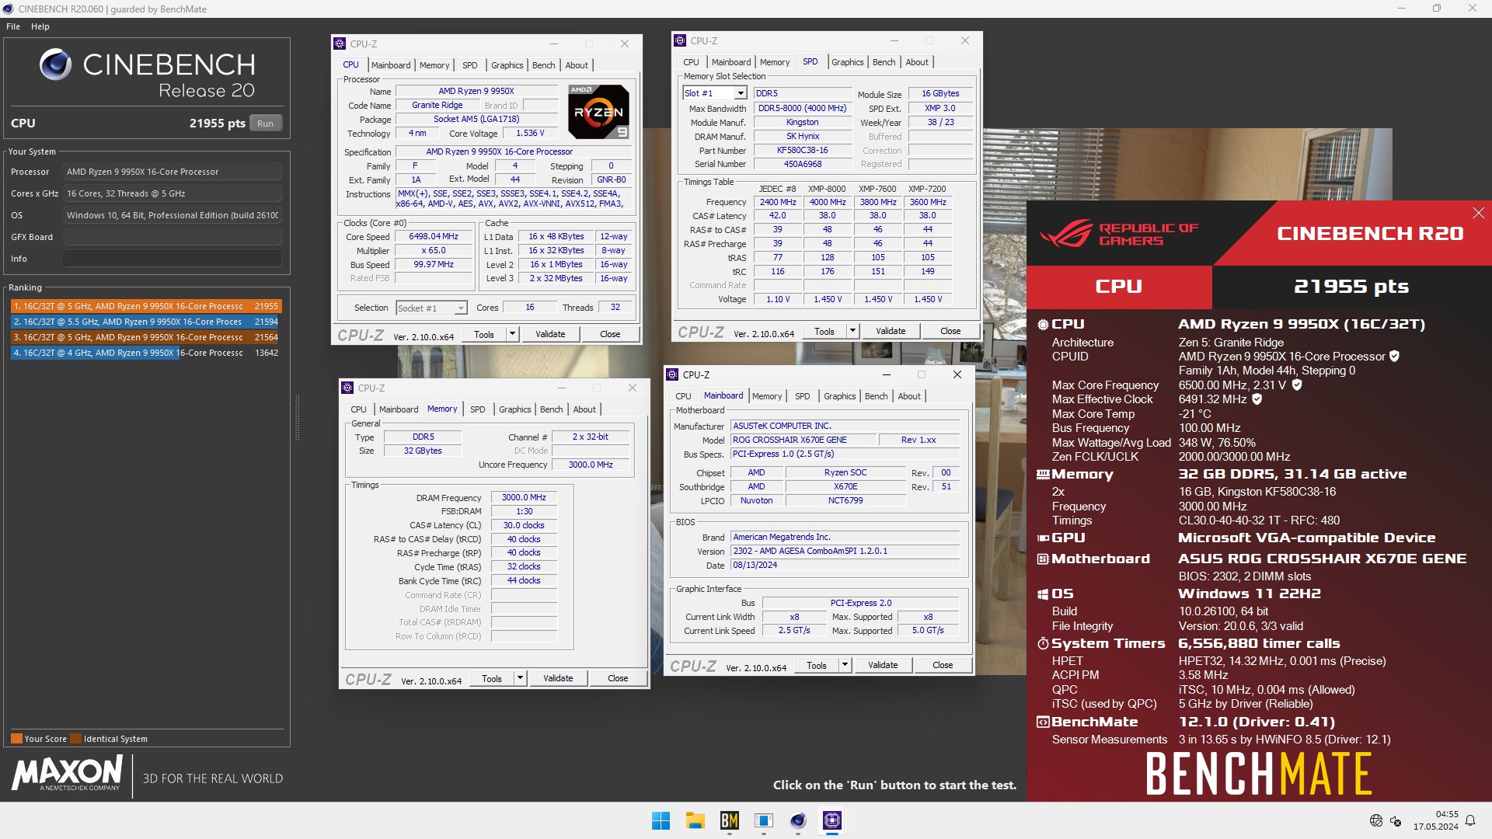Click the Maxon logo at bottom left
The width and height of the screenshot is (1492, 839).
point(67,772)
